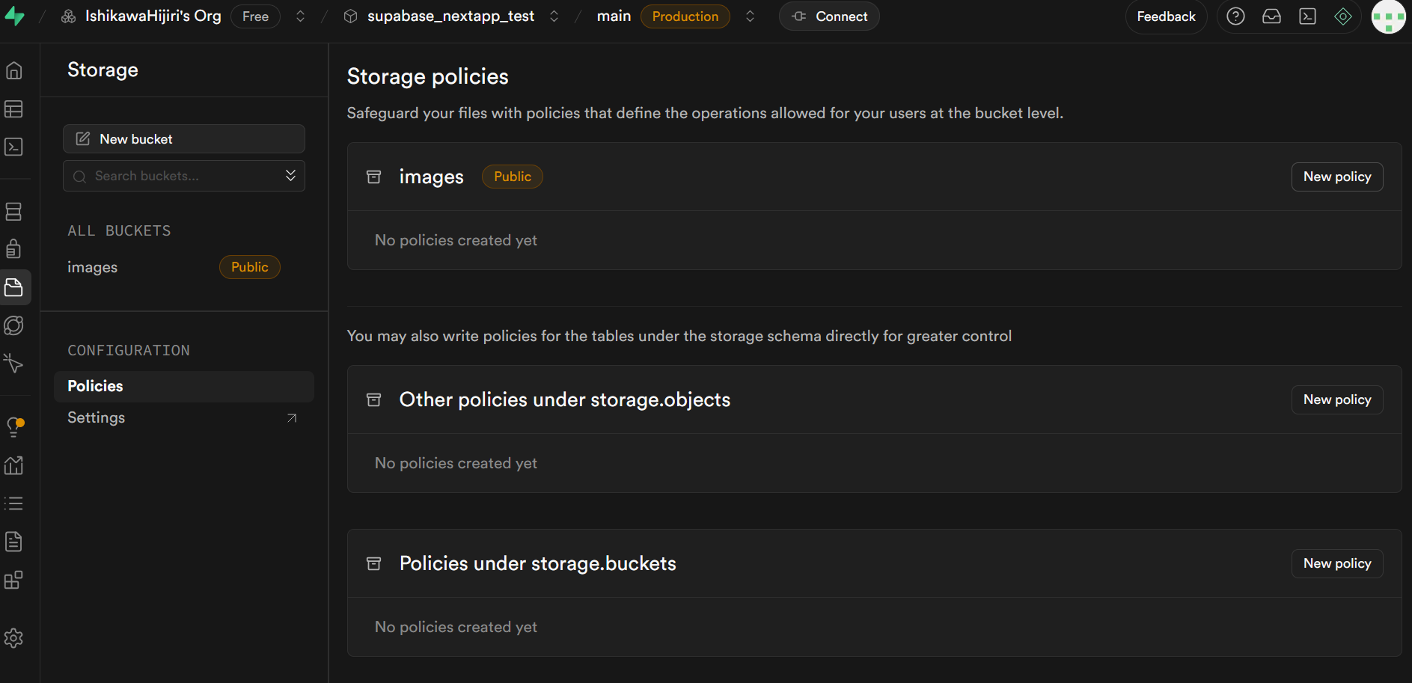The image size is (1412, 683).
Task: Click the ALL BUCKETS label
Action: 119,230
